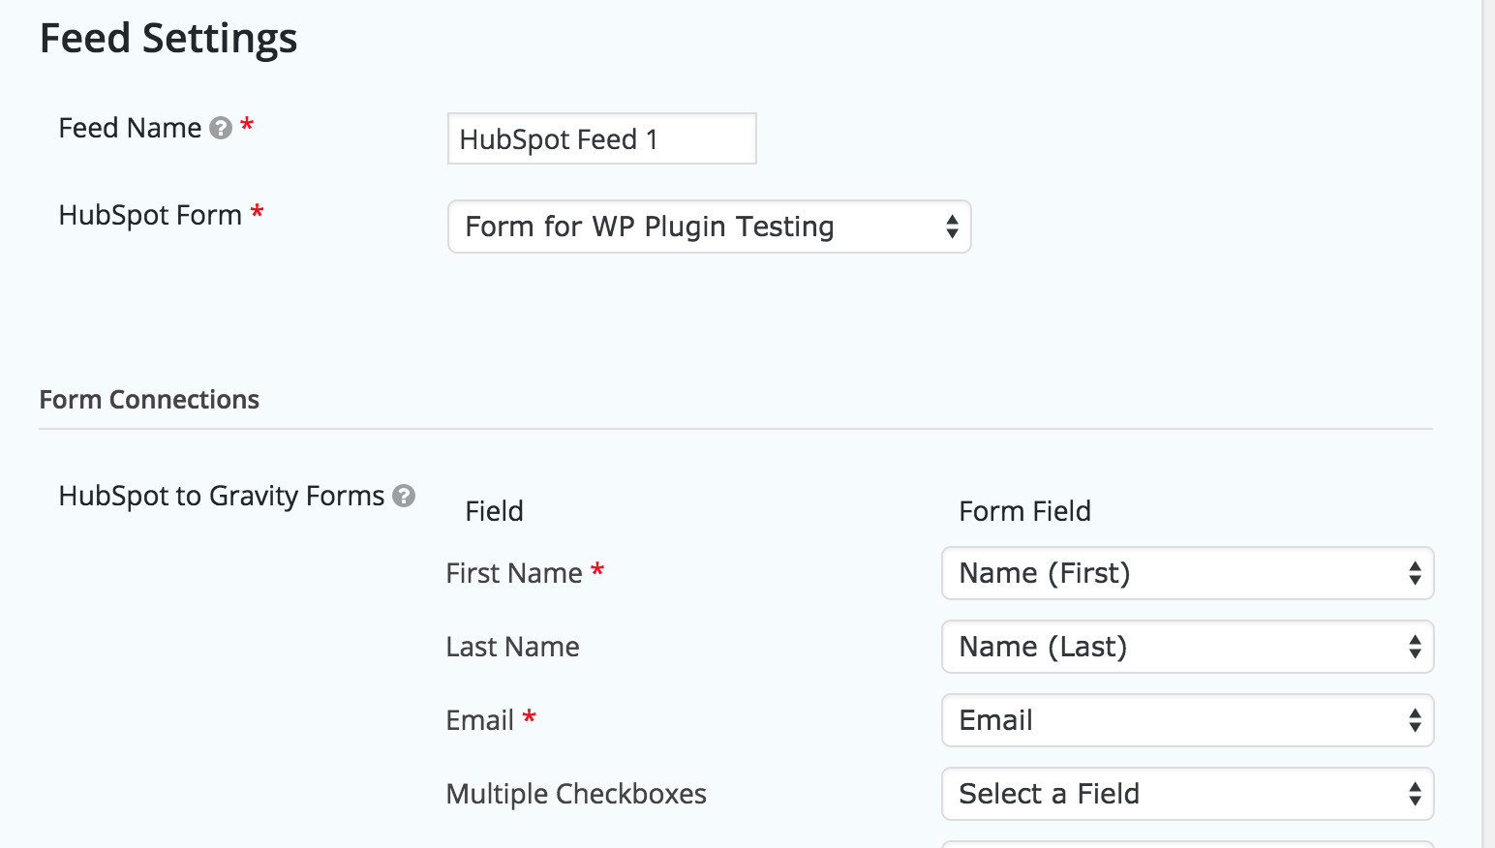Screen dimensions: 1495x848
Task: Click the Field column header
Action: pyautogui.click(x=494, y=511)
